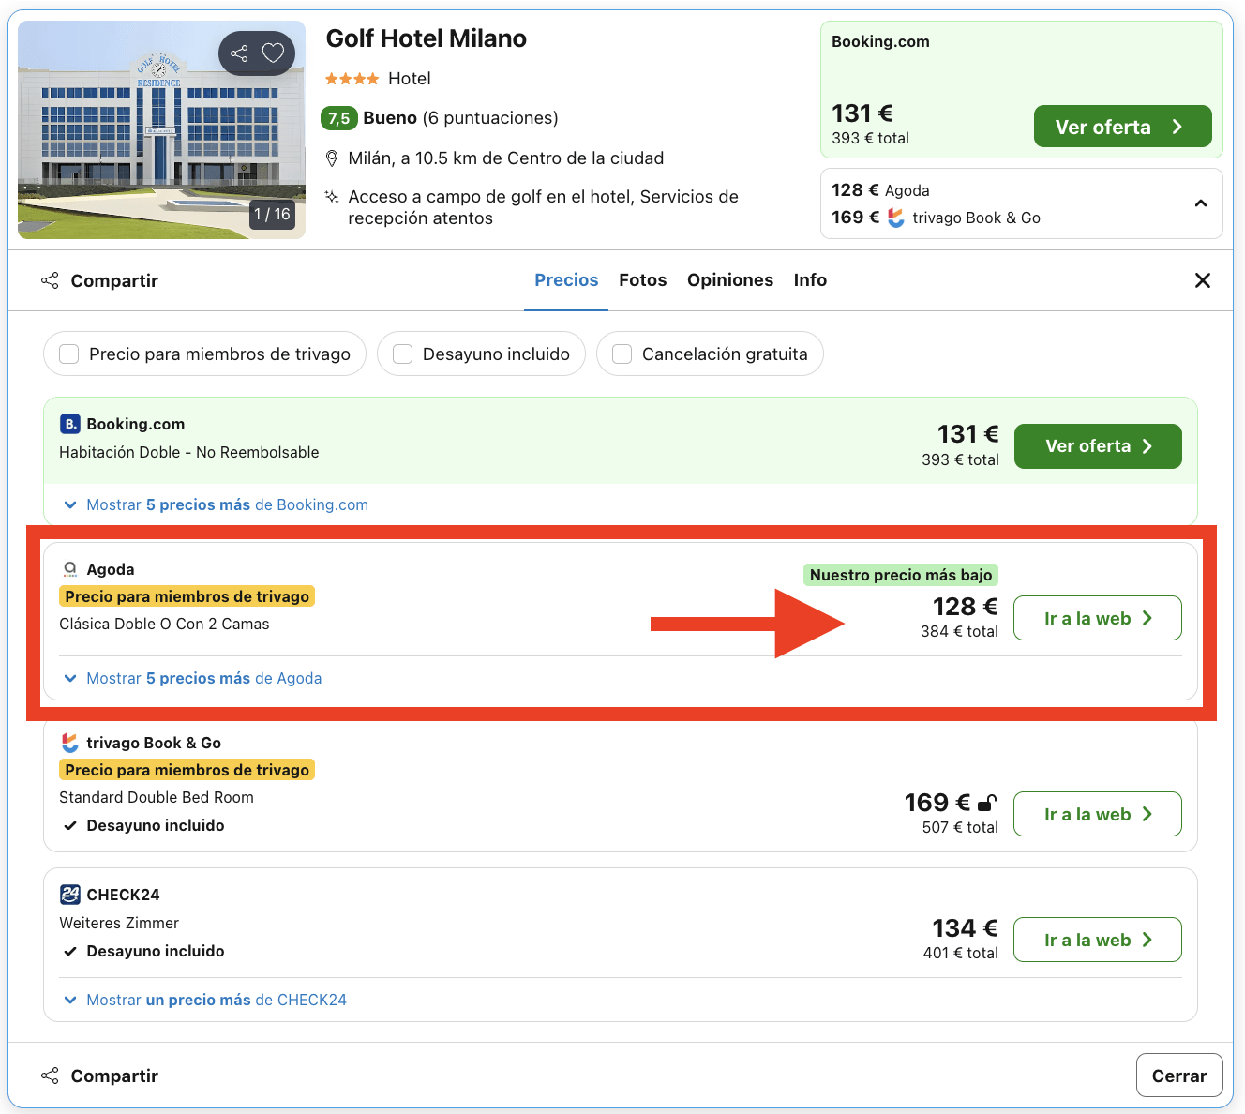Viewport: 1245px width, 1114px height.
Task: Click the bottom Compartir link text
Action: click(114, 1076)
